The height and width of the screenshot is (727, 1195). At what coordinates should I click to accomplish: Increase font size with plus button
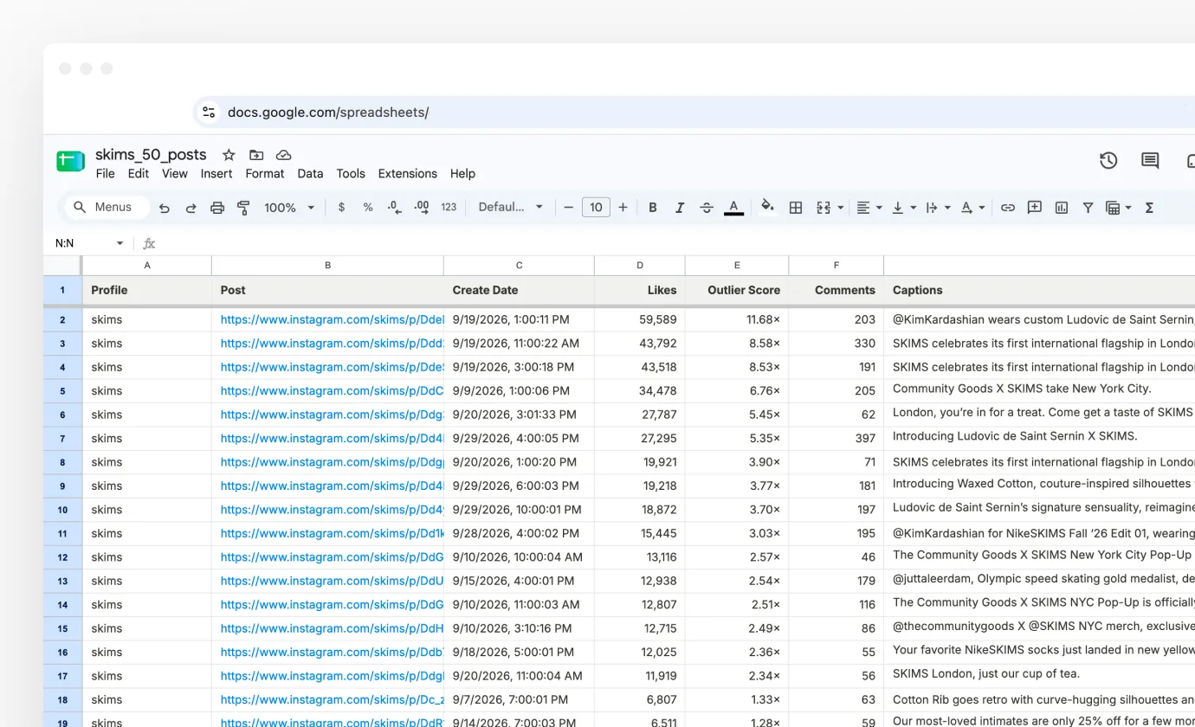coord(623,208)
